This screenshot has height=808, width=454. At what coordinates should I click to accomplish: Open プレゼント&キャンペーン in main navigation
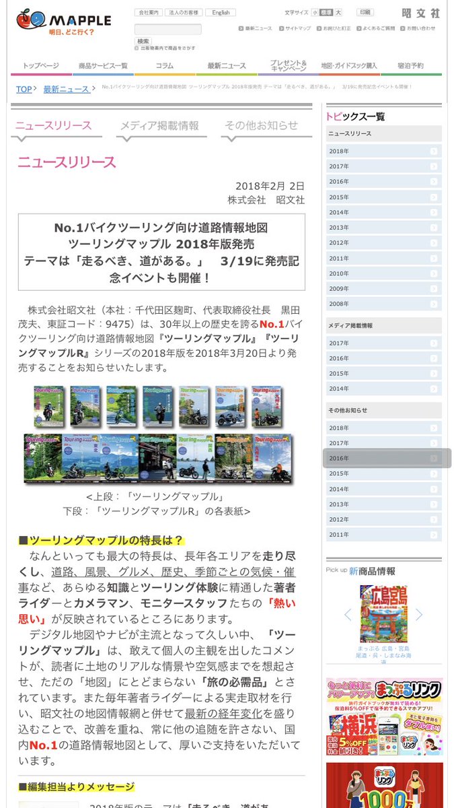pos(288,66)
